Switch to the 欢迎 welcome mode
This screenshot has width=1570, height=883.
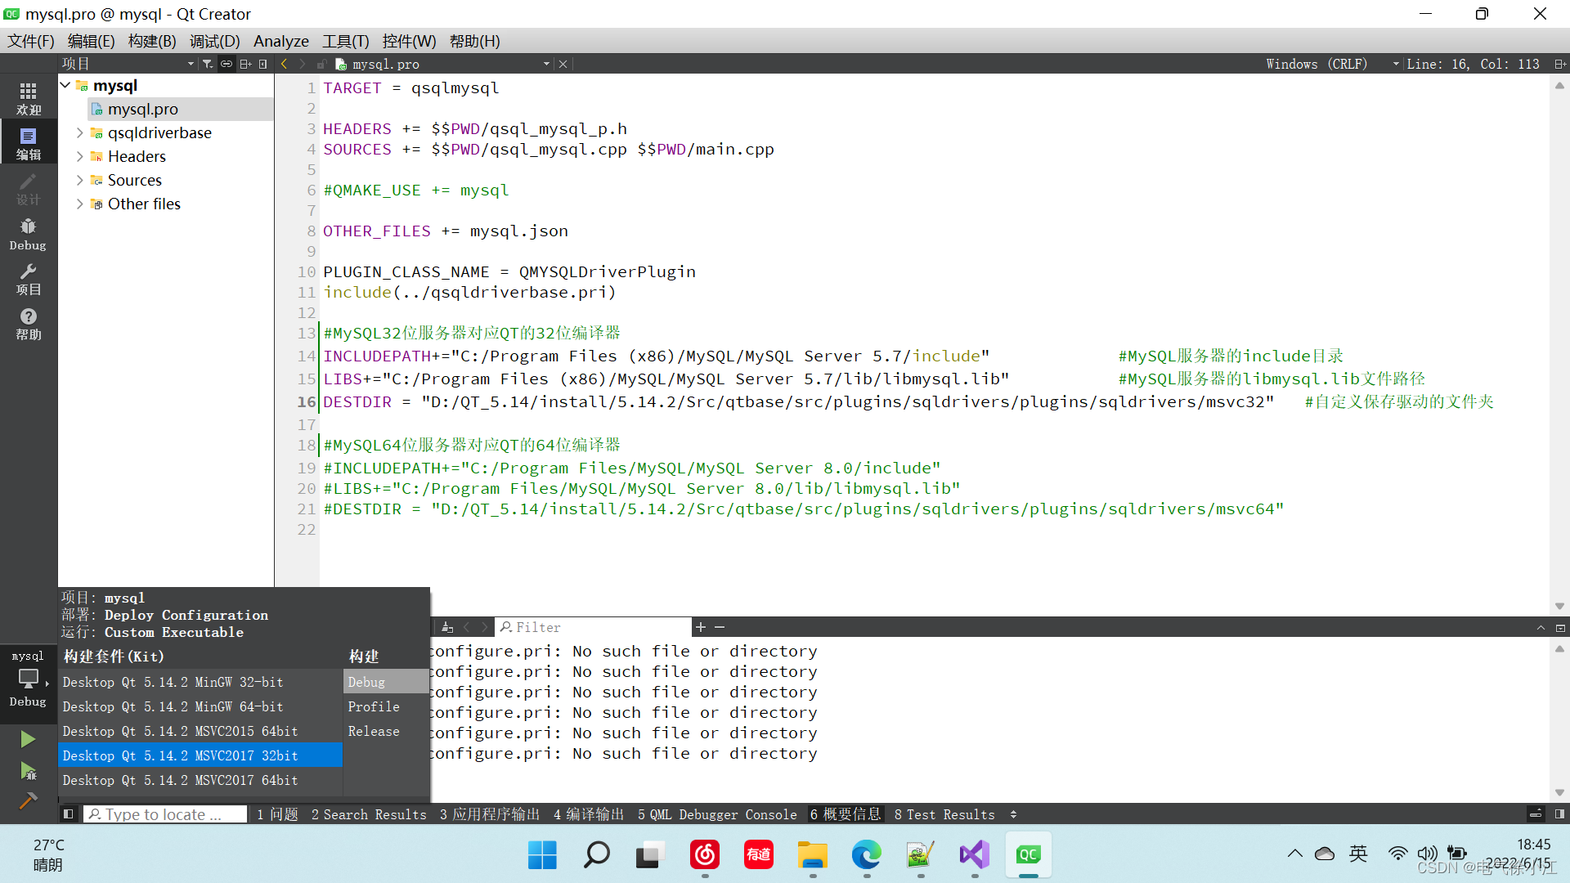[28, 99]
